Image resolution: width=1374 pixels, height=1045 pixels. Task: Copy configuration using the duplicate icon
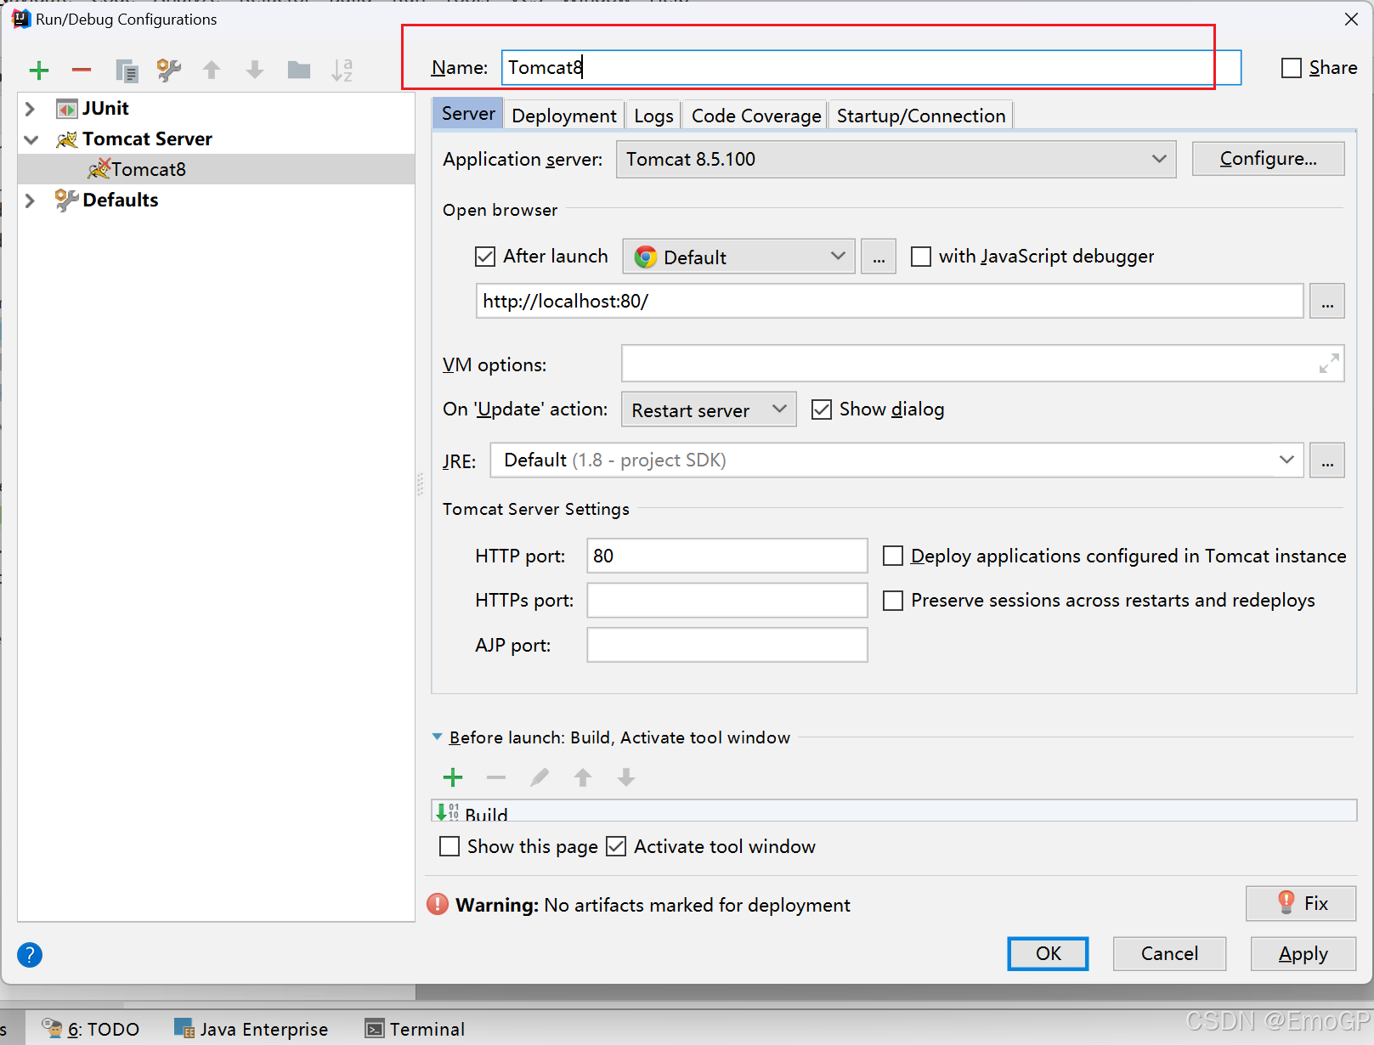point(127,71)
